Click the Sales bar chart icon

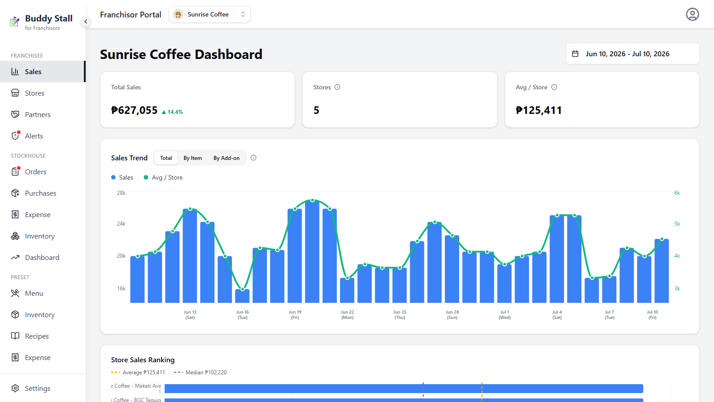[15, 71]
